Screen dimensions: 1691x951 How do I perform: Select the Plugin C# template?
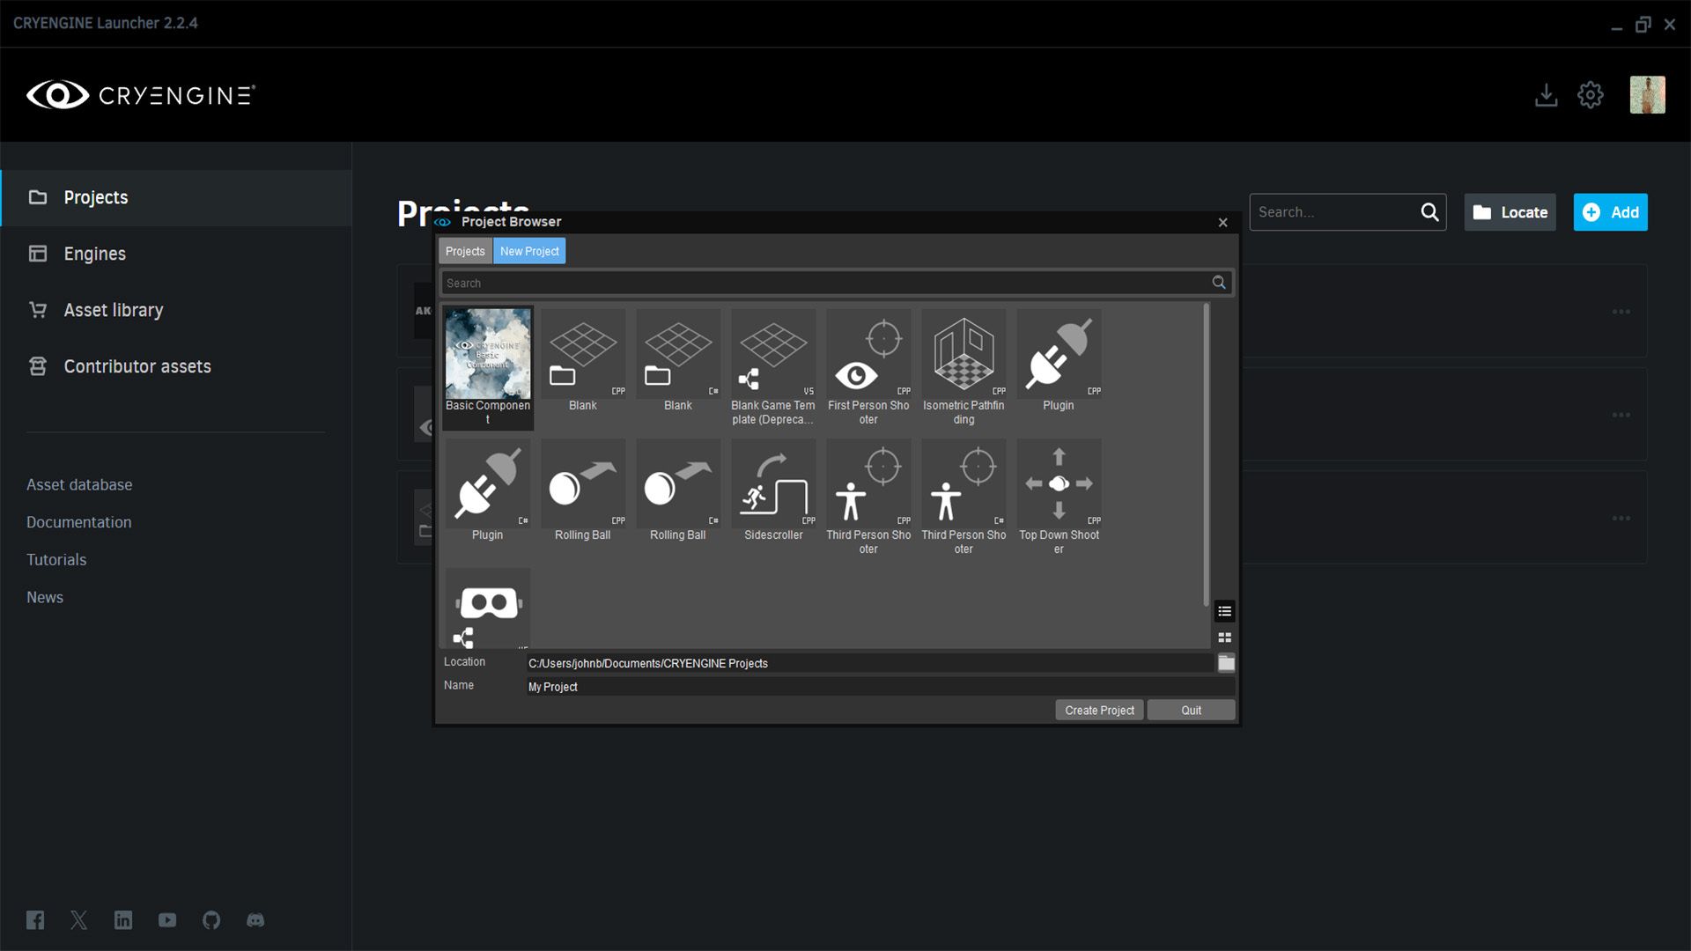487,490
